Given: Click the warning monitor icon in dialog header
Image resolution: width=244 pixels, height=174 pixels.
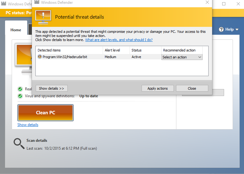Looking at the screenshot, I should click(43, 17).
